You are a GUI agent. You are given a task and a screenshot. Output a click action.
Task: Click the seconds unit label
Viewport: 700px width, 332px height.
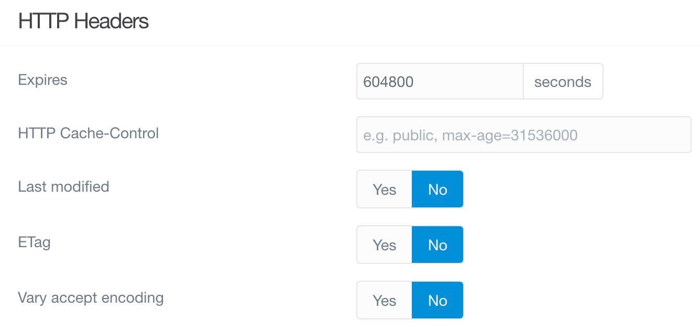pyautogui.click(x=563, y=81)
